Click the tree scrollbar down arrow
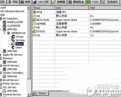This screenshot has height=97, width=121. point(29,95)
